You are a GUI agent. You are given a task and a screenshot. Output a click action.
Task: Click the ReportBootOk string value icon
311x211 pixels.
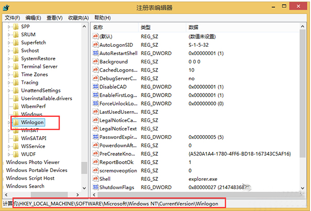(95, 162)
